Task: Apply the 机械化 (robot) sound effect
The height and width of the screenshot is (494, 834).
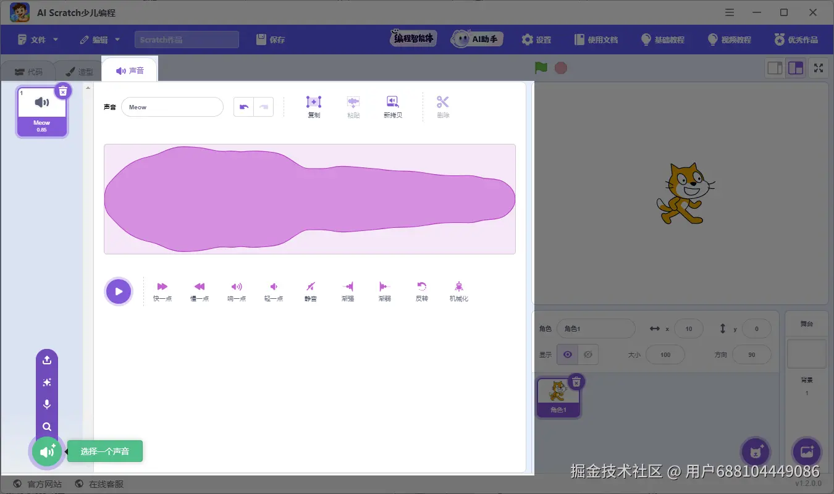Action: pos(458,290)
